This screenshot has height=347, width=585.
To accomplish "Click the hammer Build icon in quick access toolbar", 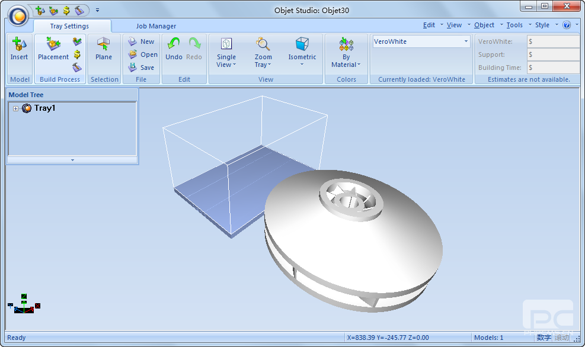I will click(79, 10).
